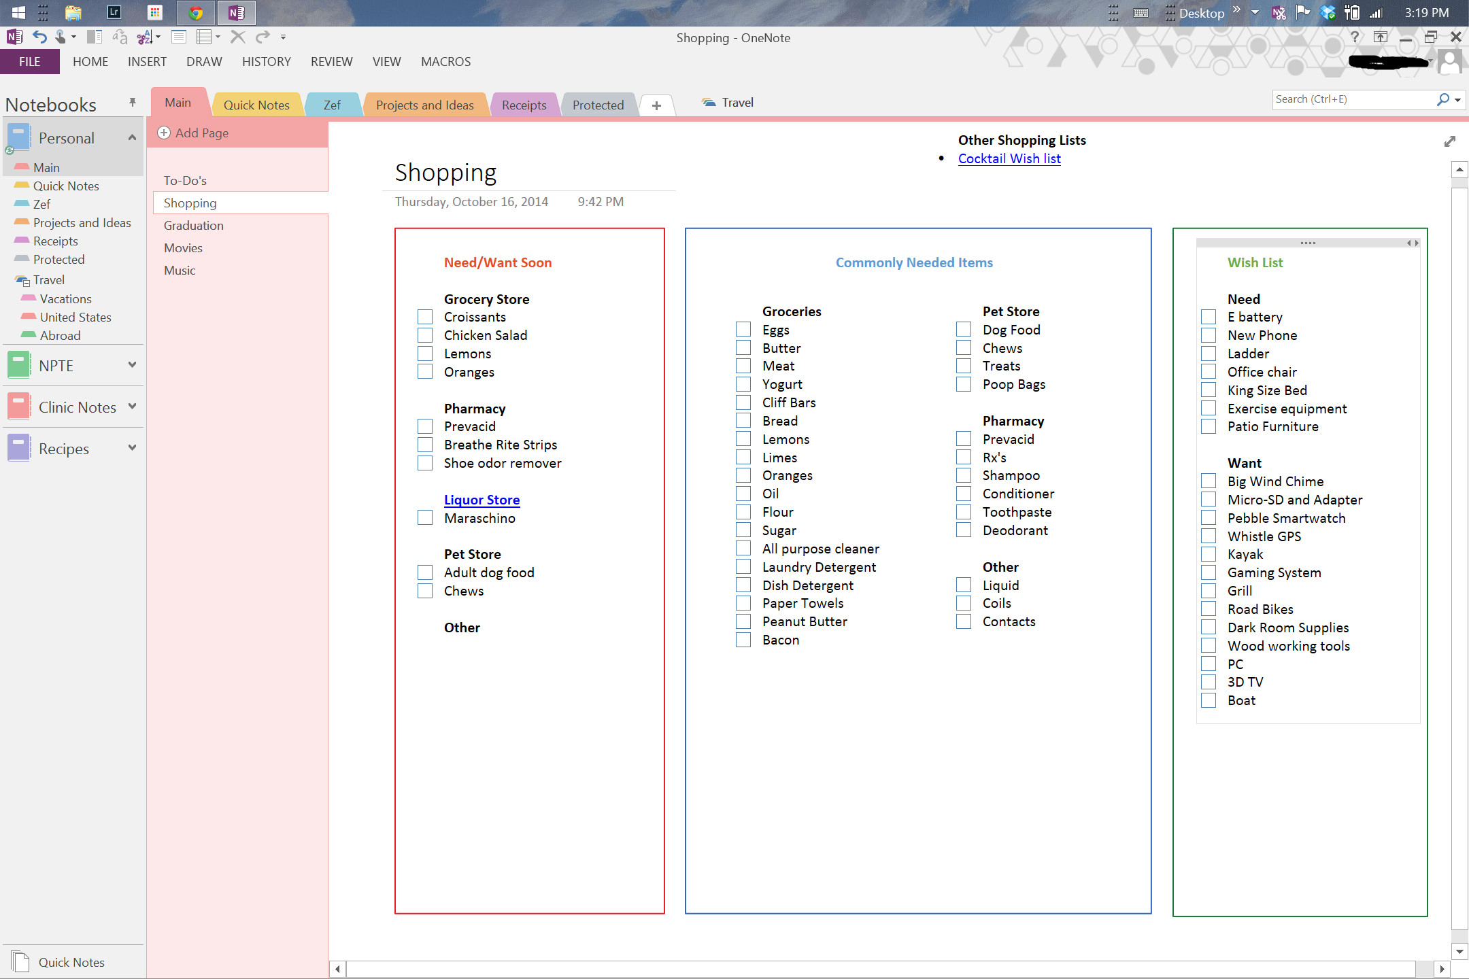
Task: Toggle checkbox next to Maraschino
Action: tap(427, 518)
